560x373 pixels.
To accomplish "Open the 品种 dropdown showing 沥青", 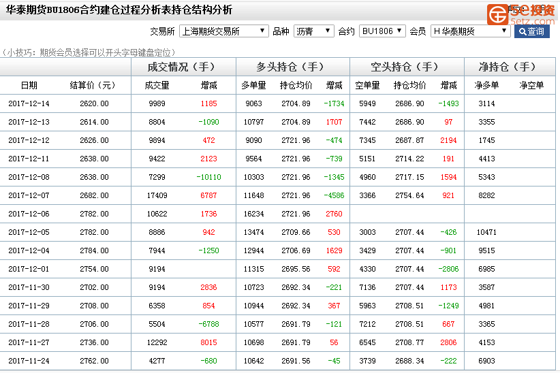I will pyautogui.click(x=313, y=31).
